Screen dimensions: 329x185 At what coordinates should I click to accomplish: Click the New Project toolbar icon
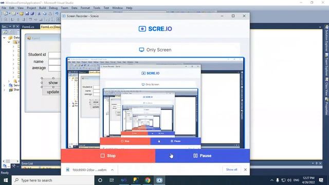tap(6, 14)
